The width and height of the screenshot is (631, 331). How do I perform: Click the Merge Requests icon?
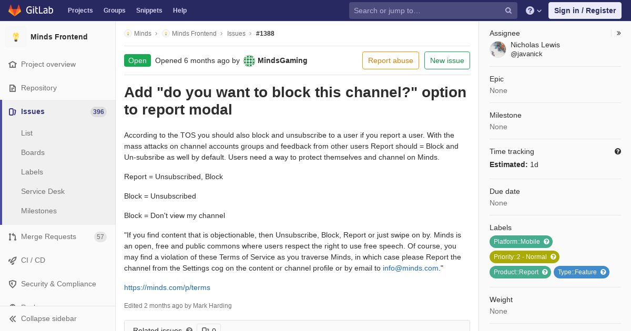(13, 237)
